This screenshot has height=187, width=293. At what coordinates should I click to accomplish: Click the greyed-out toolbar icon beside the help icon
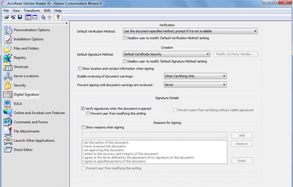click(x=50, y=17)
